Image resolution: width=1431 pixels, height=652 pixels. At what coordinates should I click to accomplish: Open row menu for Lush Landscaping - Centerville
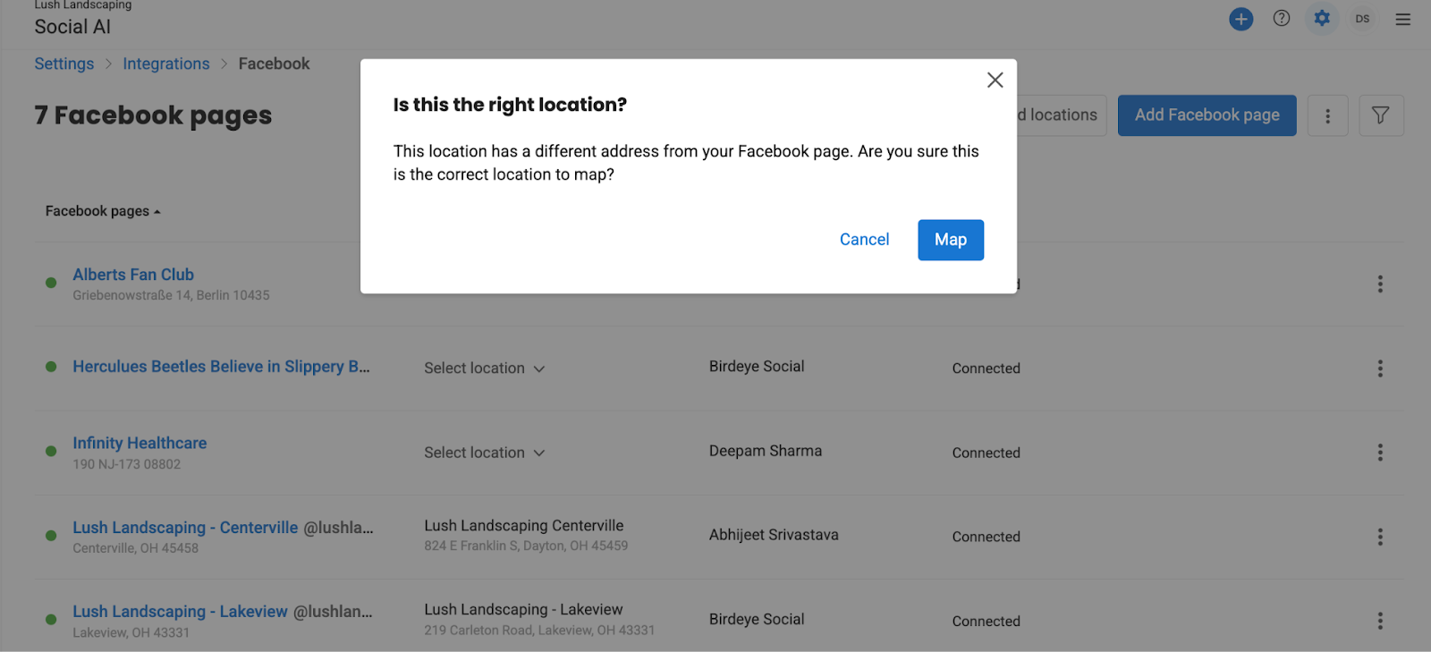[x=1380, y=537]
